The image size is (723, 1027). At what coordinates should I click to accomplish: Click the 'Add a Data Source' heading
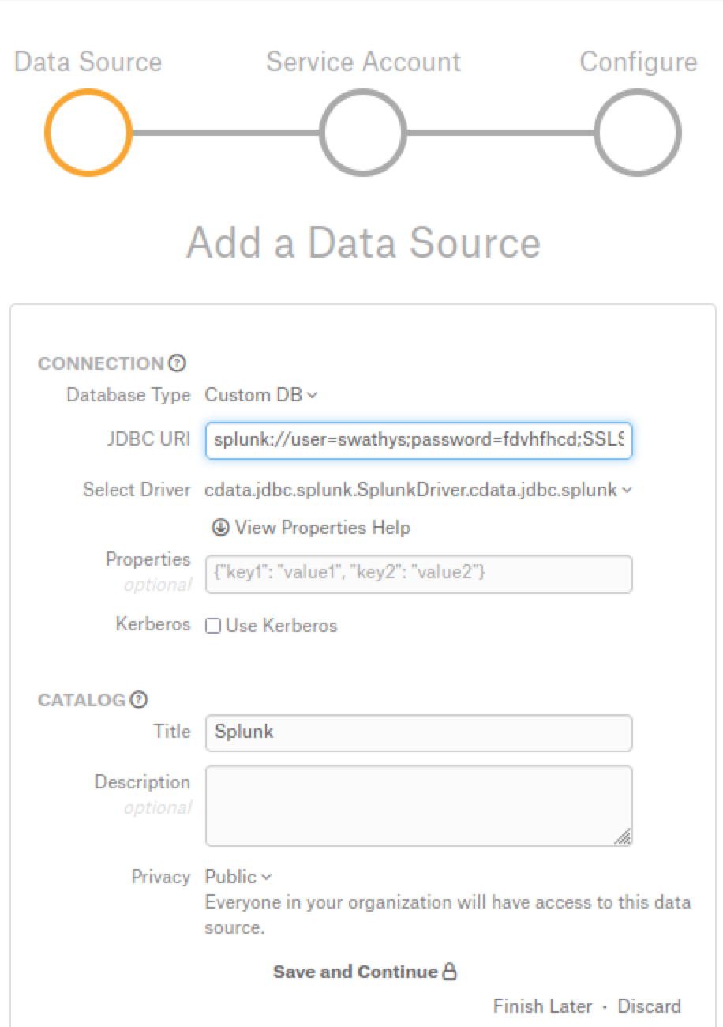click(x=363, y=243)
